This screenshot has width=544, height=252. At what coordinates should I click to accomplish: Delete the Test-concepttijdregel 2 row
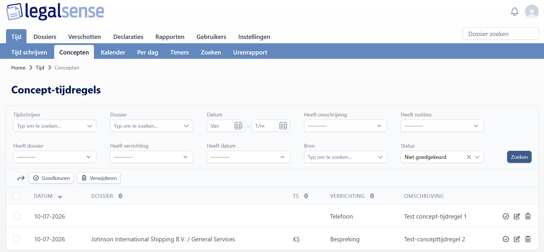point(528,239)
